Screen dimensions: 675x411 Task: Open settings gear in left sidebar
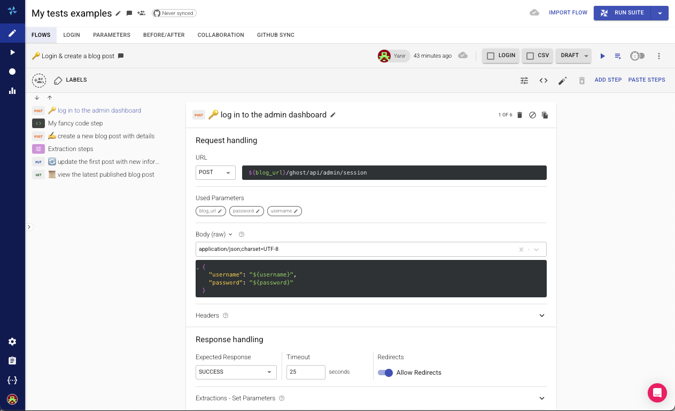point(12,342)
